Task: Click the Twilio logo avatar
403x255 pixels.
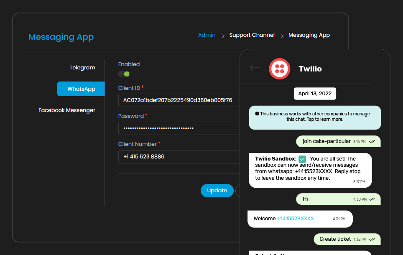Action: point(279,69)
